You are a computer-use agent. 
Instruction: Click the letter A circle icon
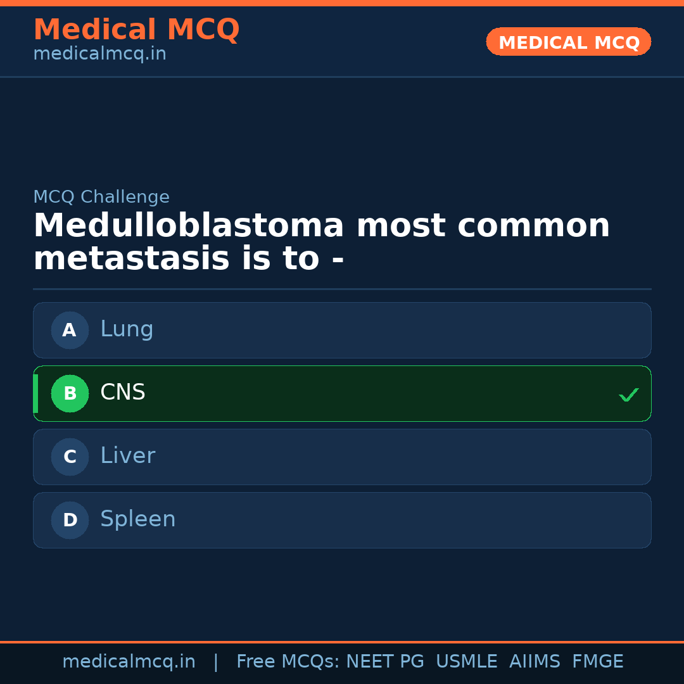(x=70, y=330)
